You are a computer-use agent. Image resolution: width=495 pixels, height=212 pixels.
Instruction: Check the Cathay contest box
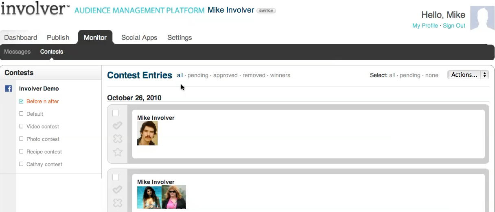[22, 164]
